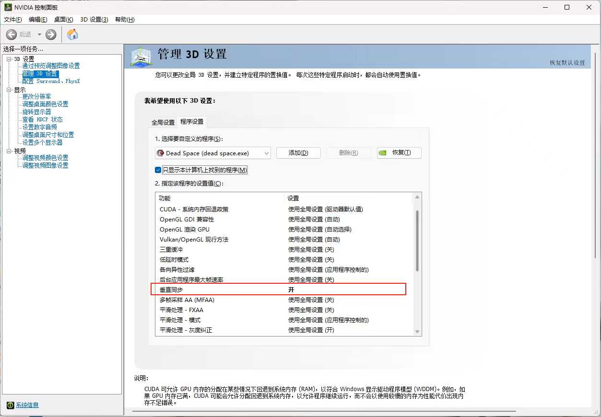Open the Dead Space program dropdown
The width and height of the screenshot is (601, 417).
click(213, 153)
